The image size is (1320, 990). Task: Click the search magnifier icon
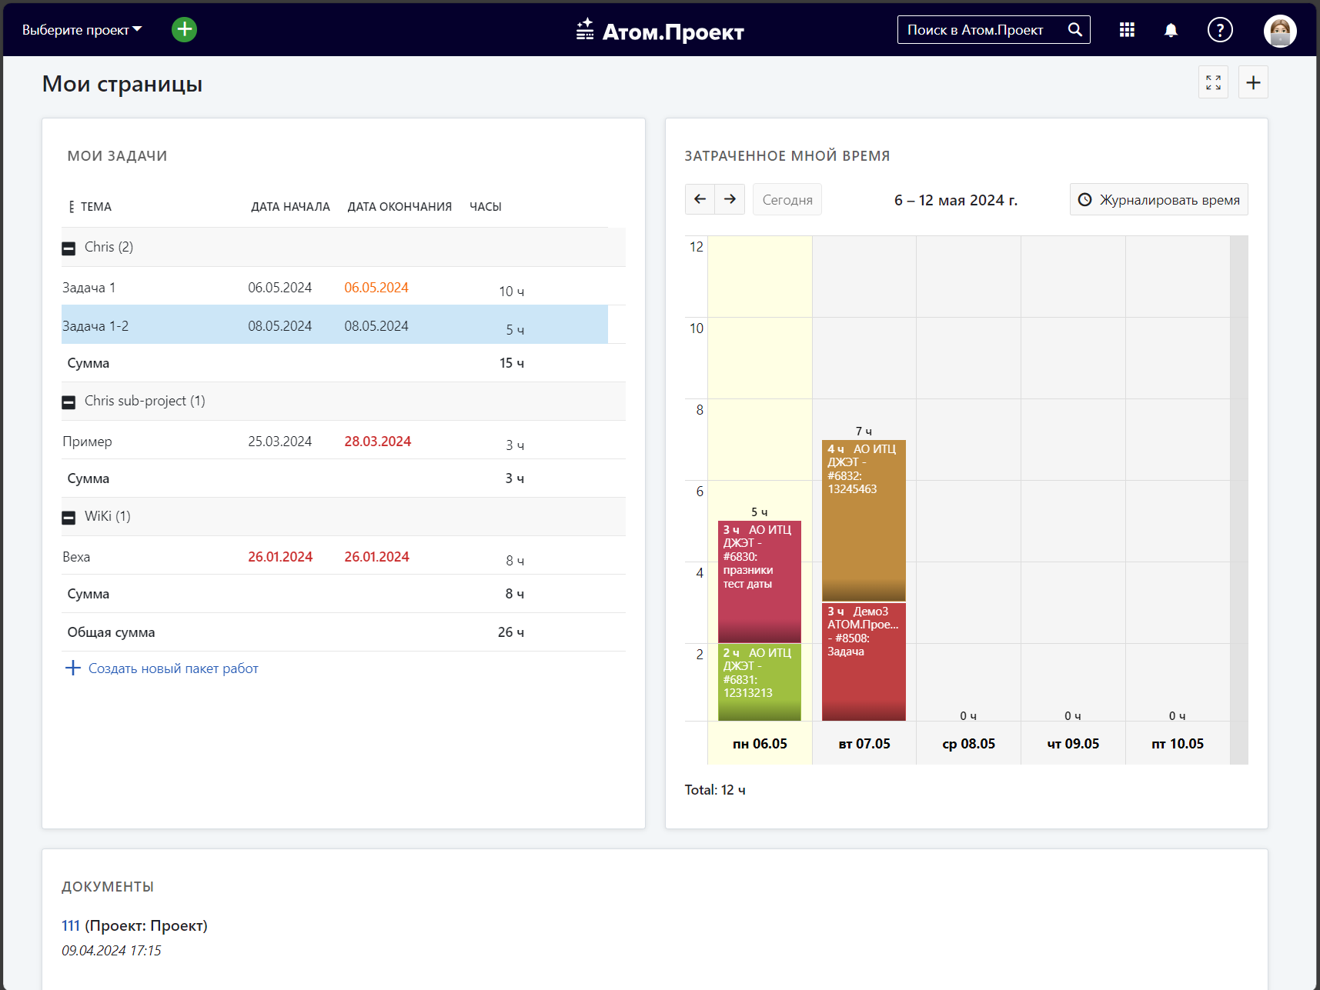[x=1075, y=30]
